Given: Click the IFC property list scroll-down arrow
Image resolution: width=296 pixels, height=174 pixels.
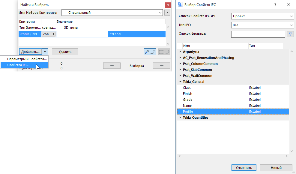Looking at the screenshot, I should [292, 151].
